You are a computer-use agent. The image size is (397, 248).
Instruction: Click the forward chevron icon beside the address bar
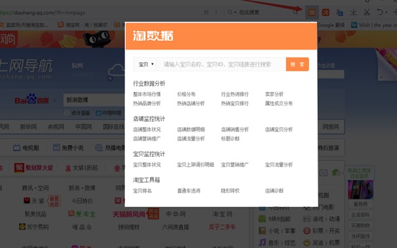click(x=216, y=12)
